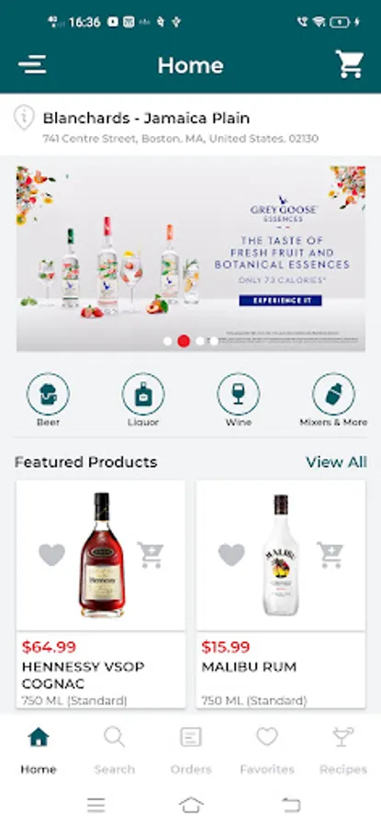The image size is (381, 827).
Task: Select the Wine category icon
Action: [x=238, y=394]
